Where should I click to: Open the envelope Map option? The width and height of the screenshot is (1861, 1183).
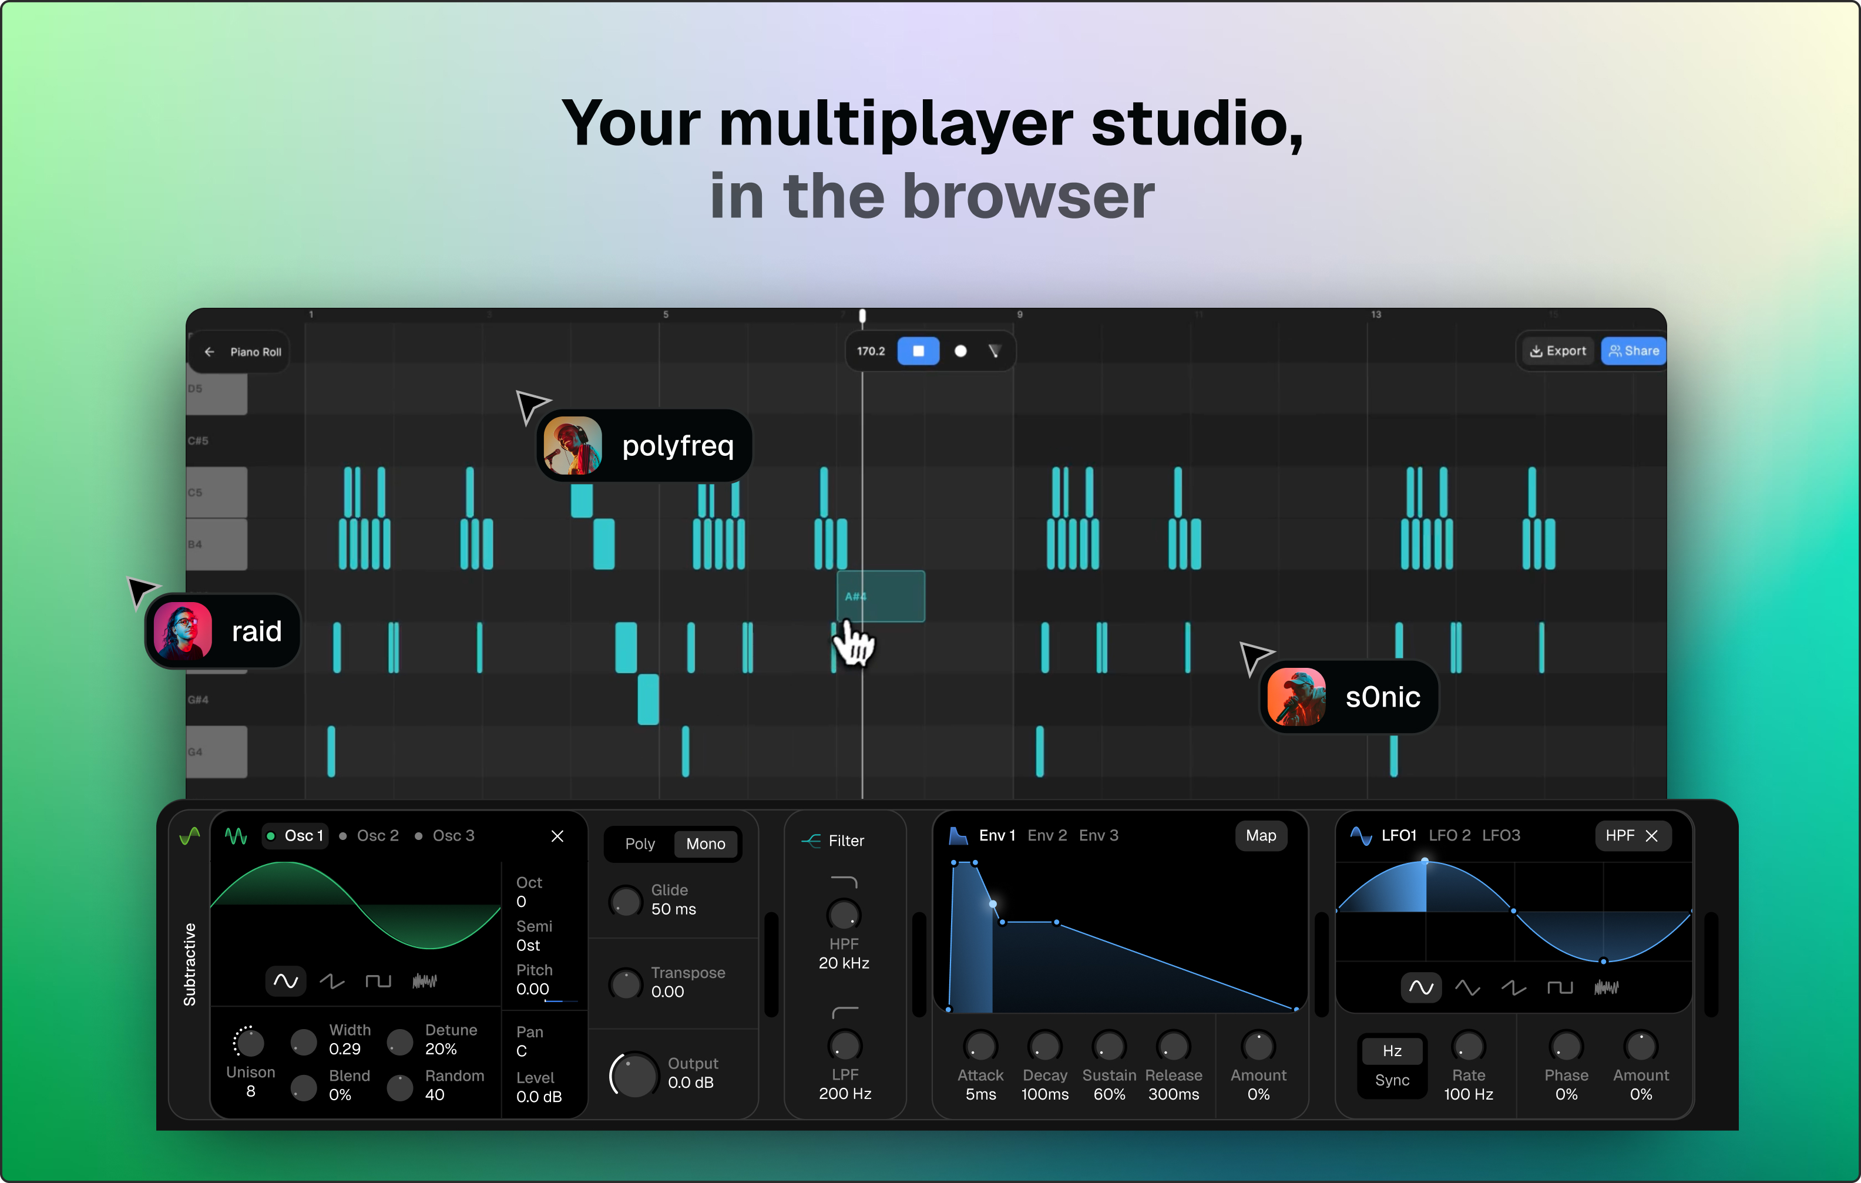click(x=1261, y=835)
